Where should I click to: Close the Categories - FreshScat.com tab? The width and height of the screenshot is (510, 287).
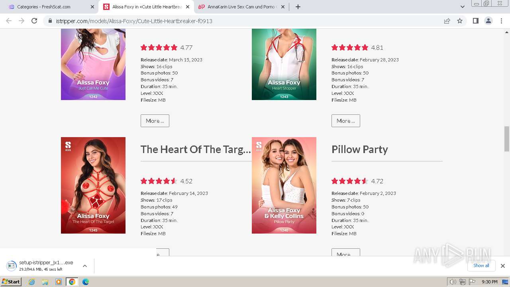(x=92, y=7)
